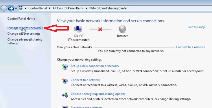212x108 pixels.
Task: Click the red X connection error icon
Action: click(x=100, y=29)
